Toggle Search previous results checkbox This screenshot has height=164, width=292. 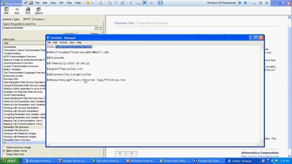point(4,148)
